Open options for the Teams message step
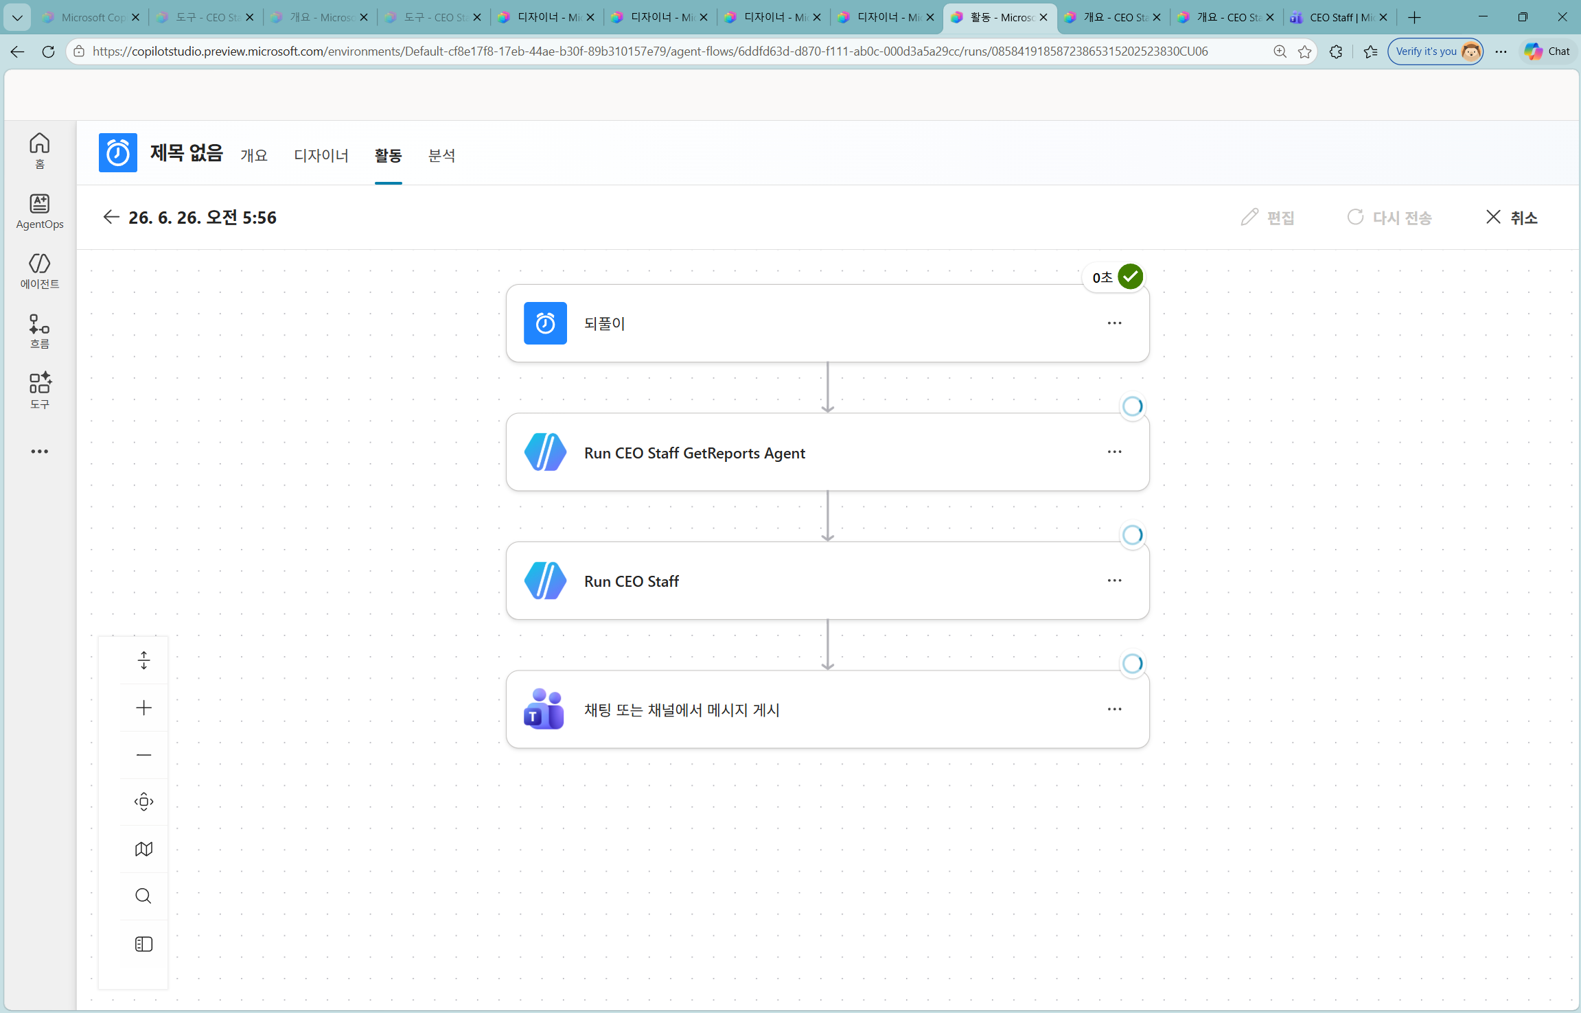This screenshot has width=1581, height=1013. click(1114, 709)
